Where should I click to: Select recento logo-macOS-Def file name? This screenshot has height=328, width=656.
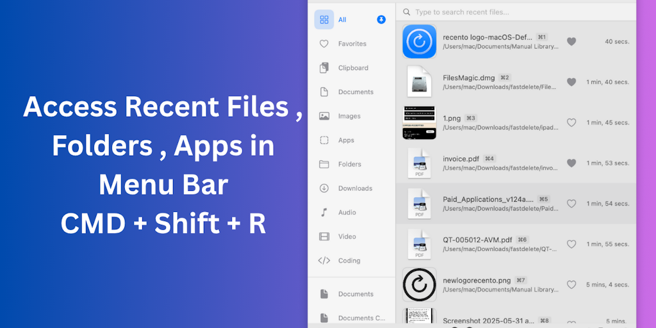[488, 37]
